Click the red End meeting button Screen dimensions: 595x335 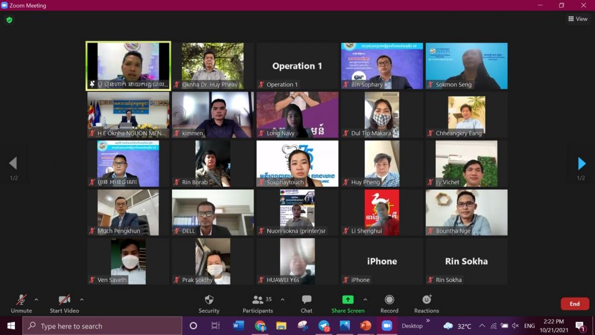click(574, 303)
